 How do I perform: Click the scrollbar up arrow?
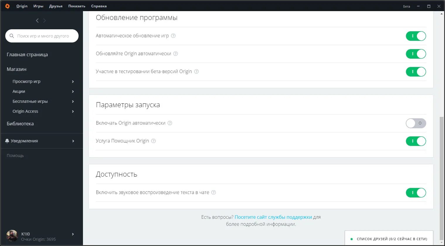(x=442, y=14)
